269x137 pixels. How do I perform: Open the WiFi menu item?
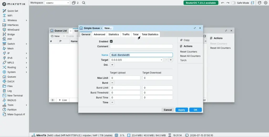tap(10, 15)
